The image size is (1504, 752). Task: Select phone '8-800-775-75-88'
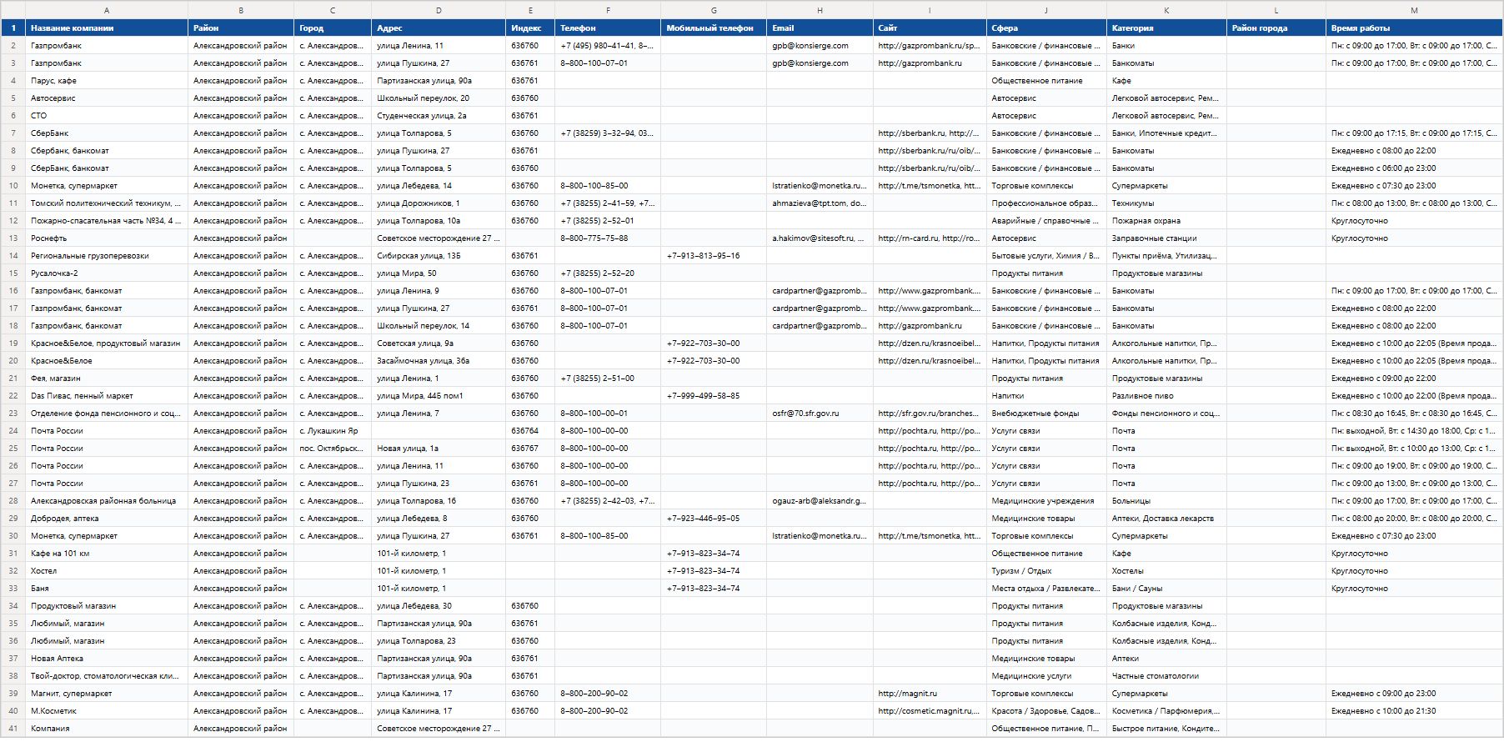pyautogui.click(x=608, y=238)
